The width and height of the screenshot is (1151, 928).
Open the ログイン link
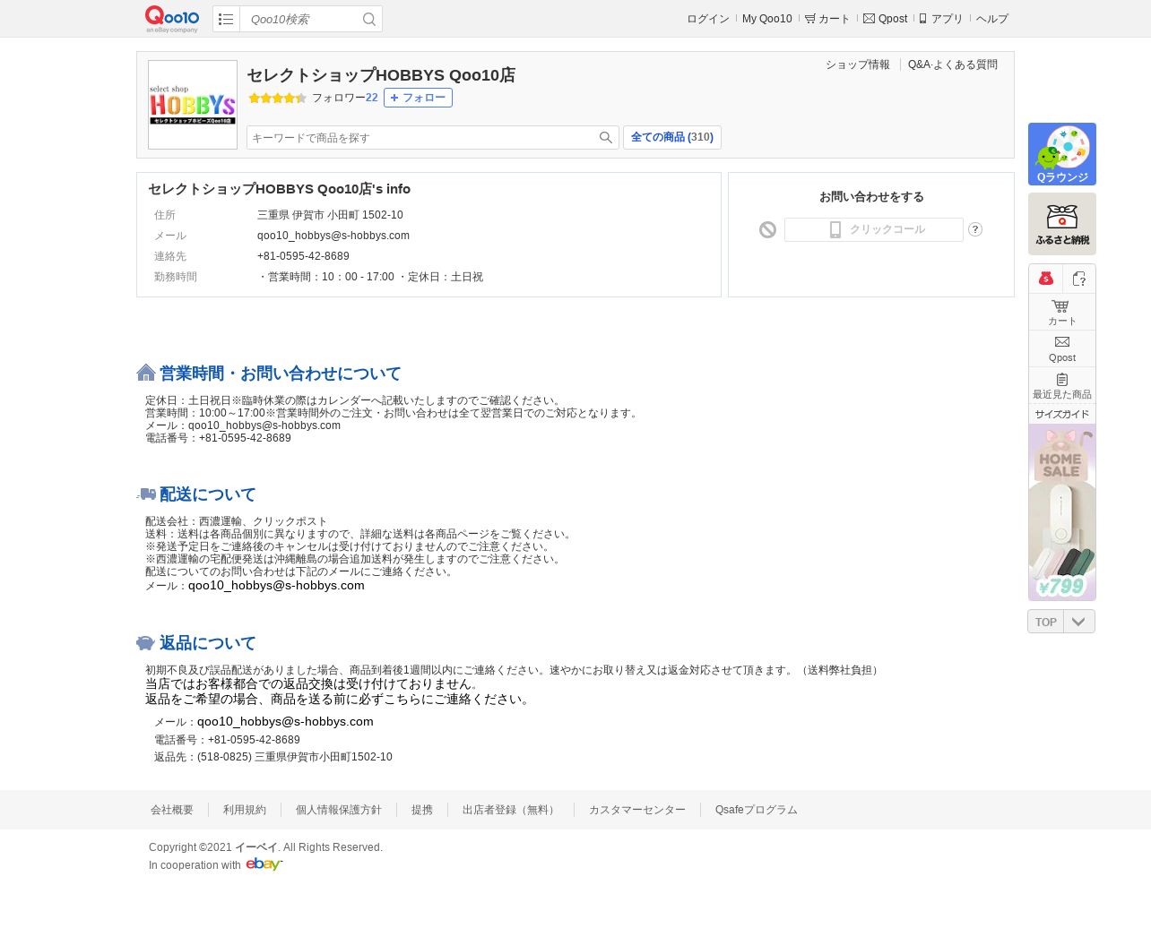point(708,19)
